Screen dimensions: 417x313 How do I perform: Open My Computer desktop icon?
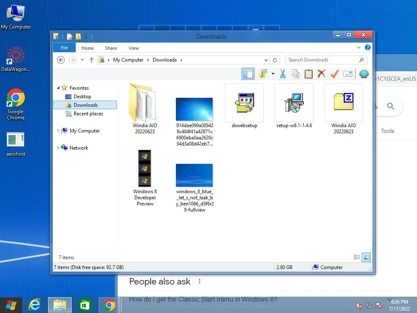pos(16,17)
